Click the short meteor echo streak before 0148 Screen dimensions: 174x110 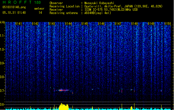coord(132,90)
